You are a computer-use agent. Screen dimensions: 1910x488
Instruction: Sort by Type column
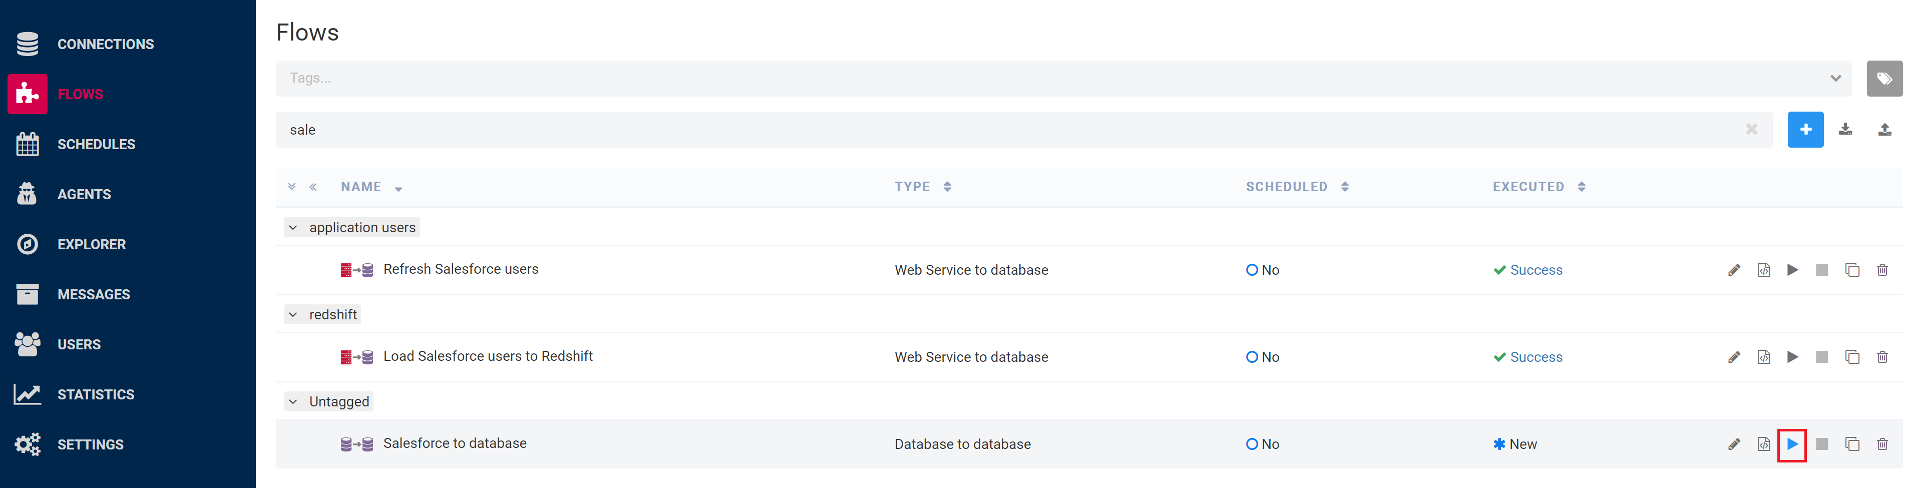922,187
